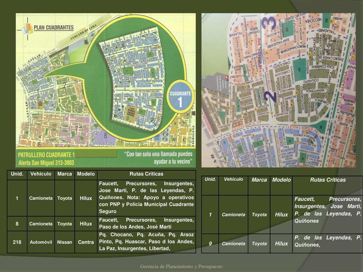Click Camioneta in the unit 9 row
This screenshot has height=272, width=363.
pyautogui.click(x=233, y=244)
